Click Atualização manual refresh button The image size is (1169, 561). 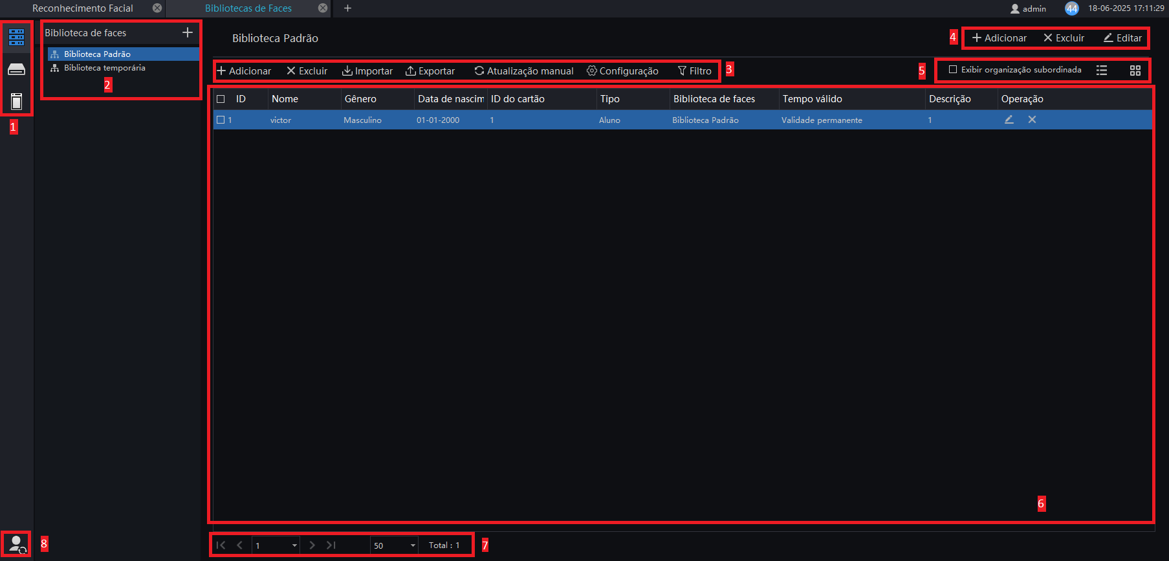[524, 71]
